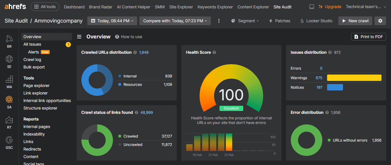391x165 pixels.
Task: Open the WA Web Analytics sidebar icon
Action: tap(9, 82)
